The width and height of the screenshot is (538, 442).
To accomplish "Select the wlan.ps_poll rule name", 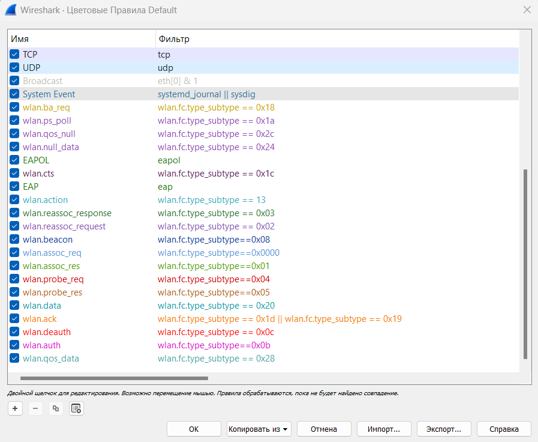I will pos(47,121).
